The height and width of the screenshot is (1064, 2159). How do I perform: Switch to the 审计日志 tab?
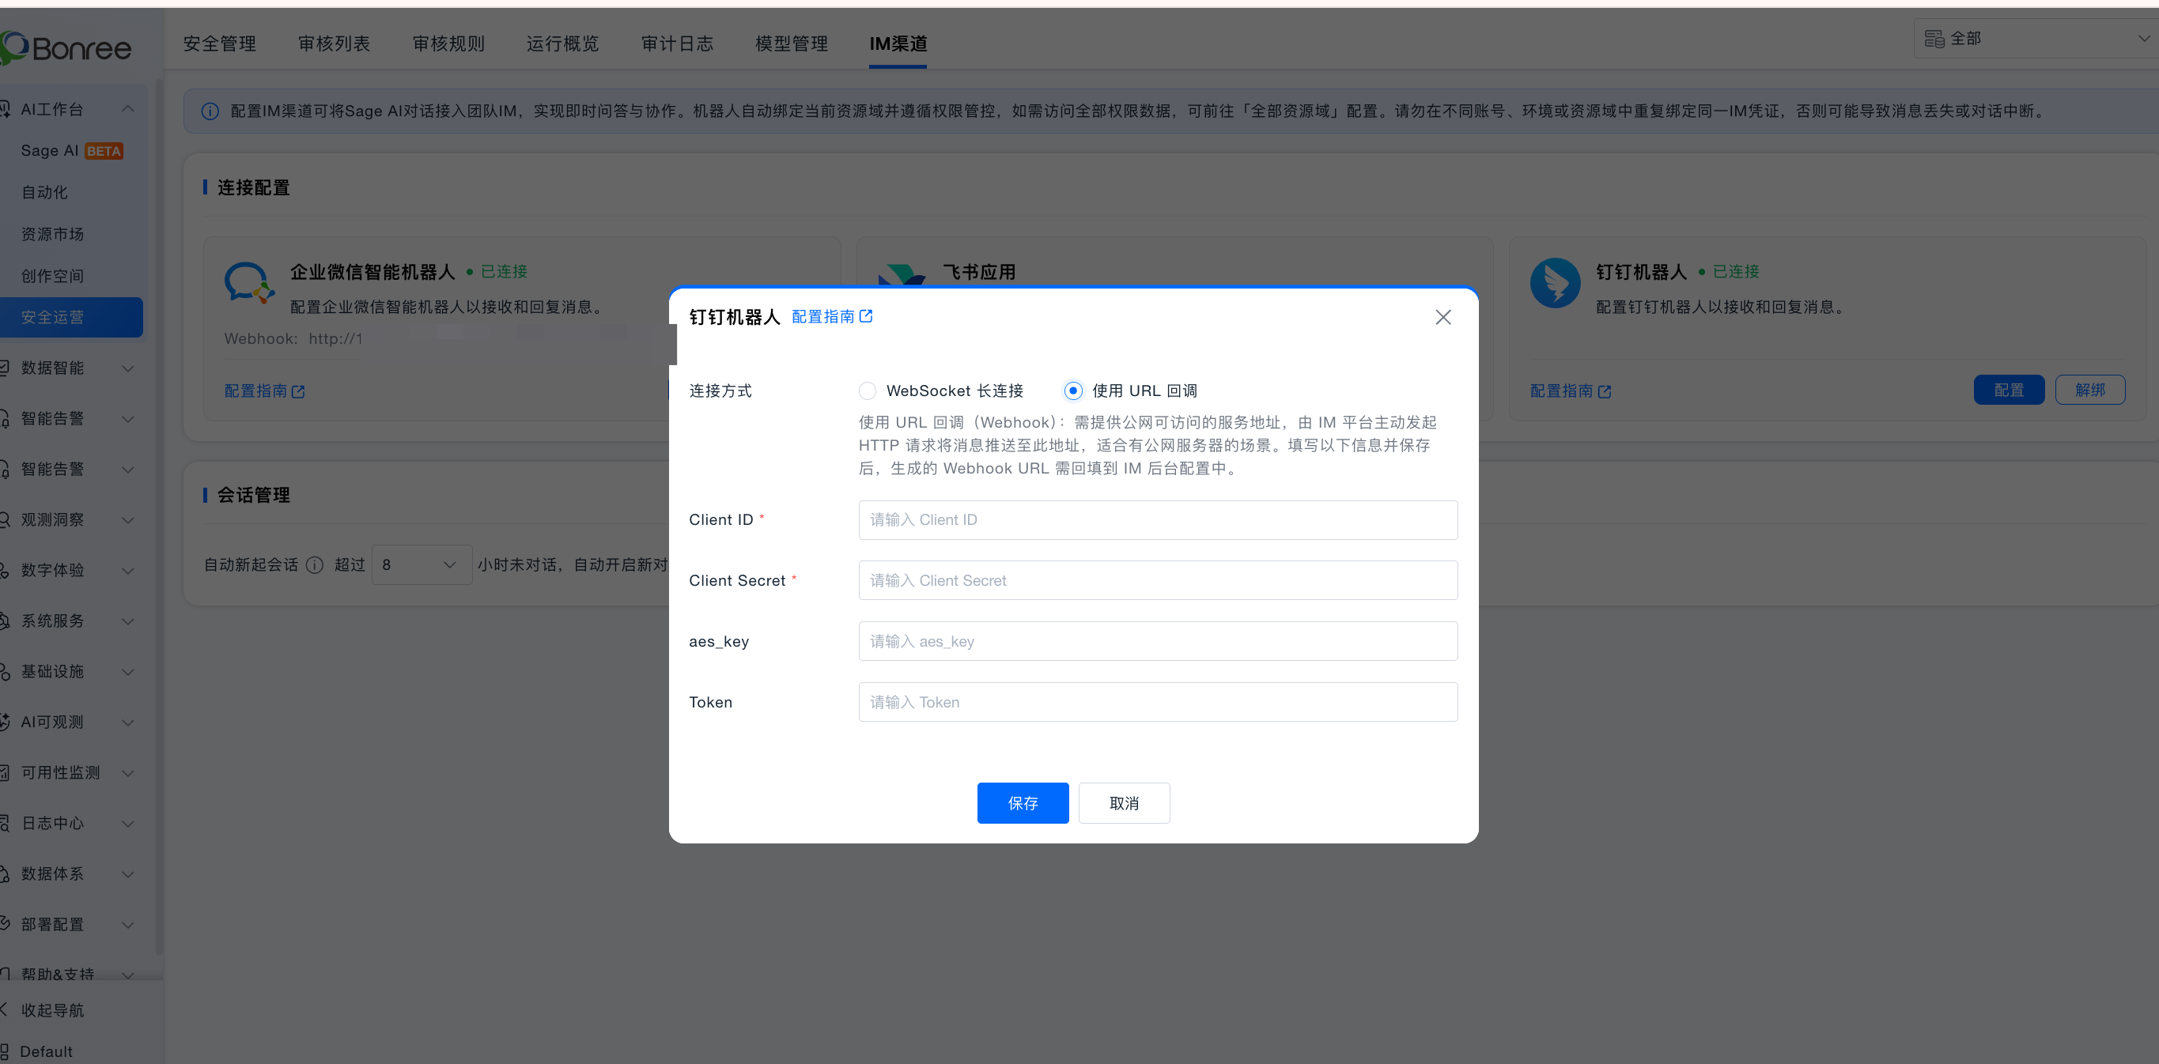[677, 43]
